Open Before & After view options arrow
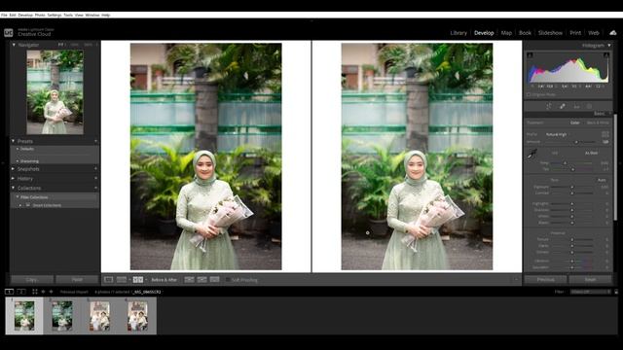Viewport: 623px width, 350px height. click(x=146, y=280)
